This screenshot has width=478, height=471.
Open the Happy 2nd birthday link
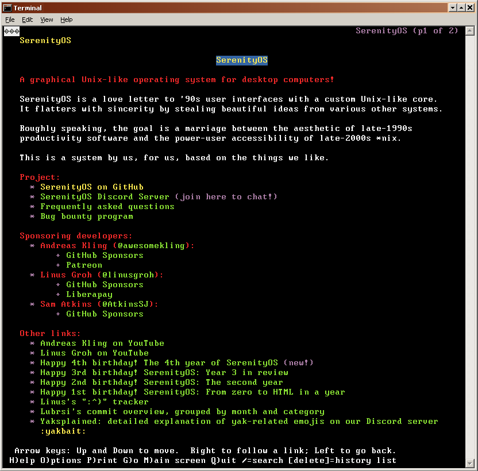tap(161, 382)
